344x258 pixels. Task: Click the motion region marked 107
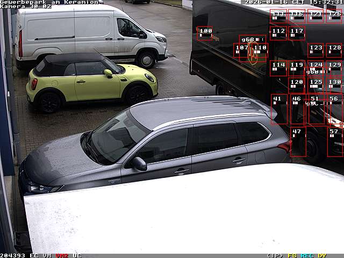pos(242,51)
